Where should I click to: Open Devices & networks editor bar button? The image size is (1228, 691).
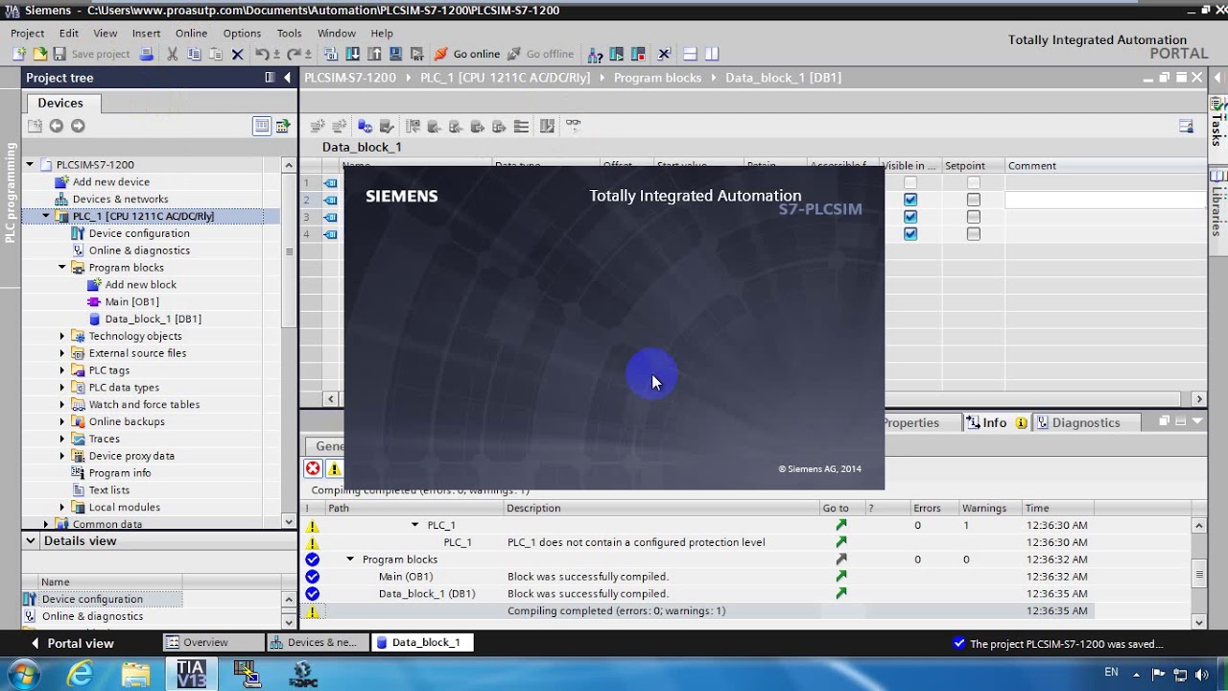point(317,643)
